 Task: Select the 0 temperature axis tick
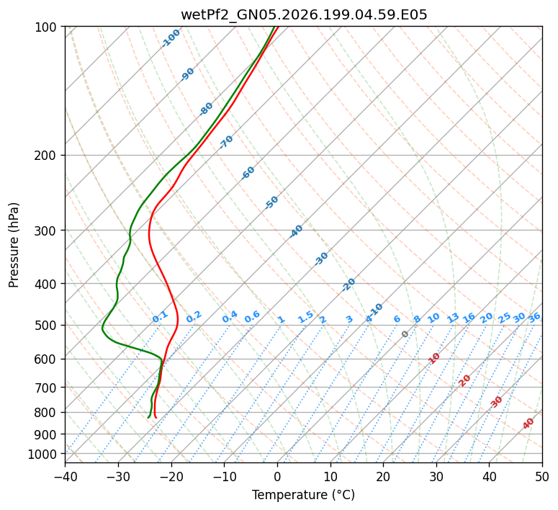pyautogui.click(x=278, y=476)
